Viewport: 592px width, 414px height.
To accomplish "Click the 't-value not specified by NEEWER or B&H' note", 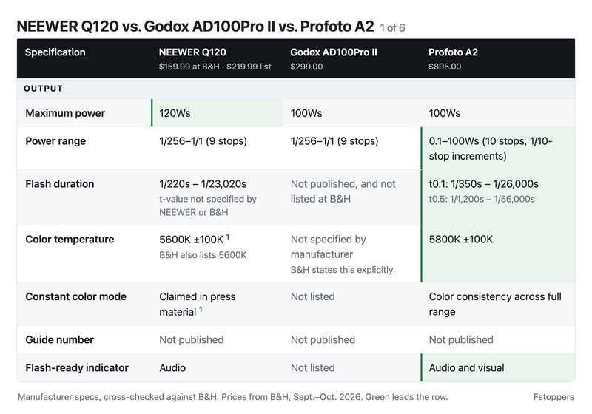I will coord(208,206).
